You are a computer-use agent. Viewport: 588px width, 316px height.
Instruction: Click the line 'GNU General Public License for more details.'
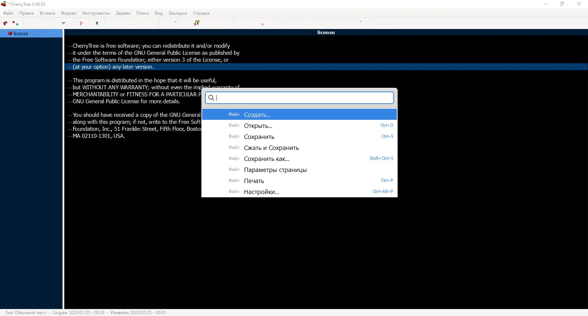[x=124, y=101]
